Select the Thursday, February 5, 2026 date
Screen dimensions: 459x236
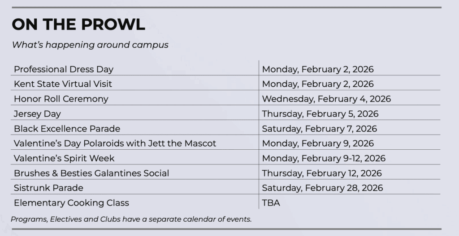pyautogui.click(x=320, y=114)
